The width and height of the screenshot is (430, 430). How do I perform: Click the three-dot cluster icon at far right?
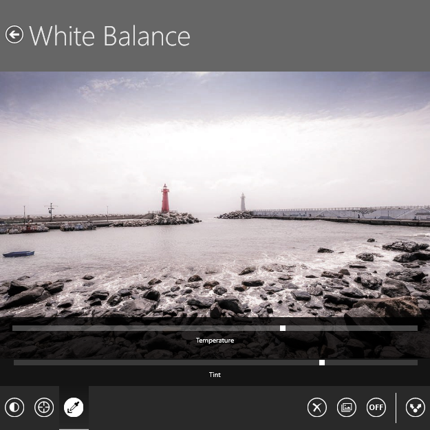tap(415, 407)
